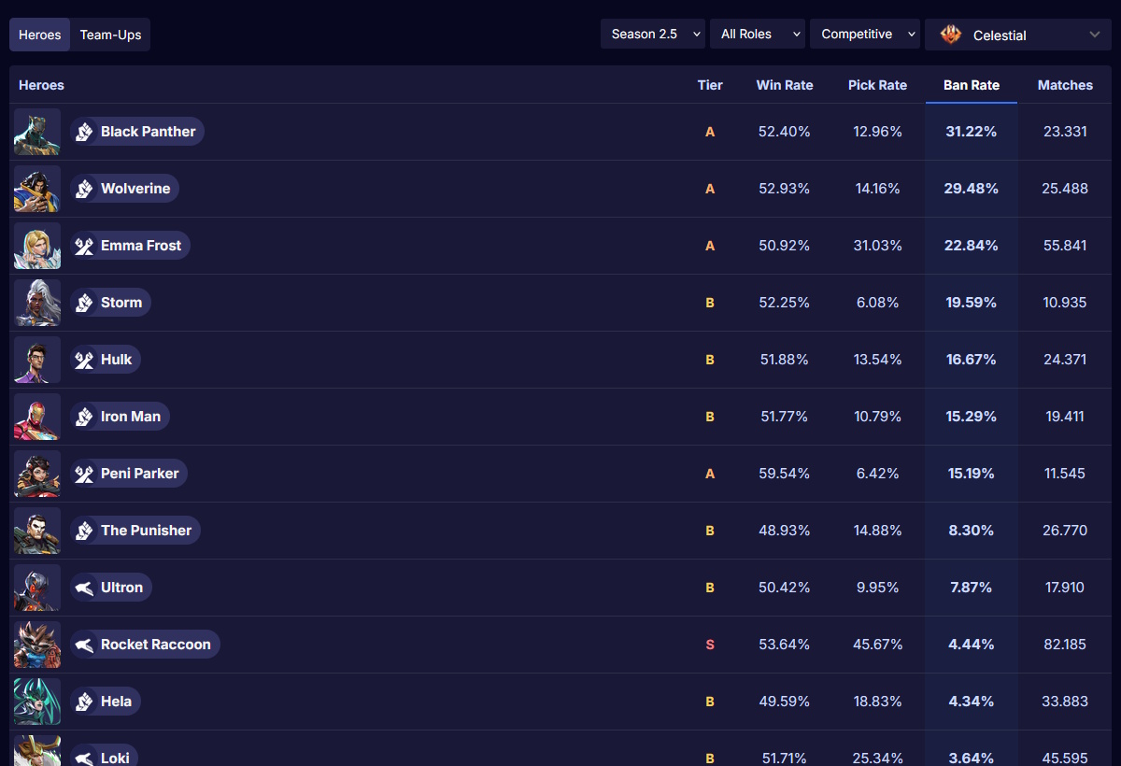Screen dimensions: 1121x766
Task: Click Hela's 4.34% ban rate
Action: point(972,702)
